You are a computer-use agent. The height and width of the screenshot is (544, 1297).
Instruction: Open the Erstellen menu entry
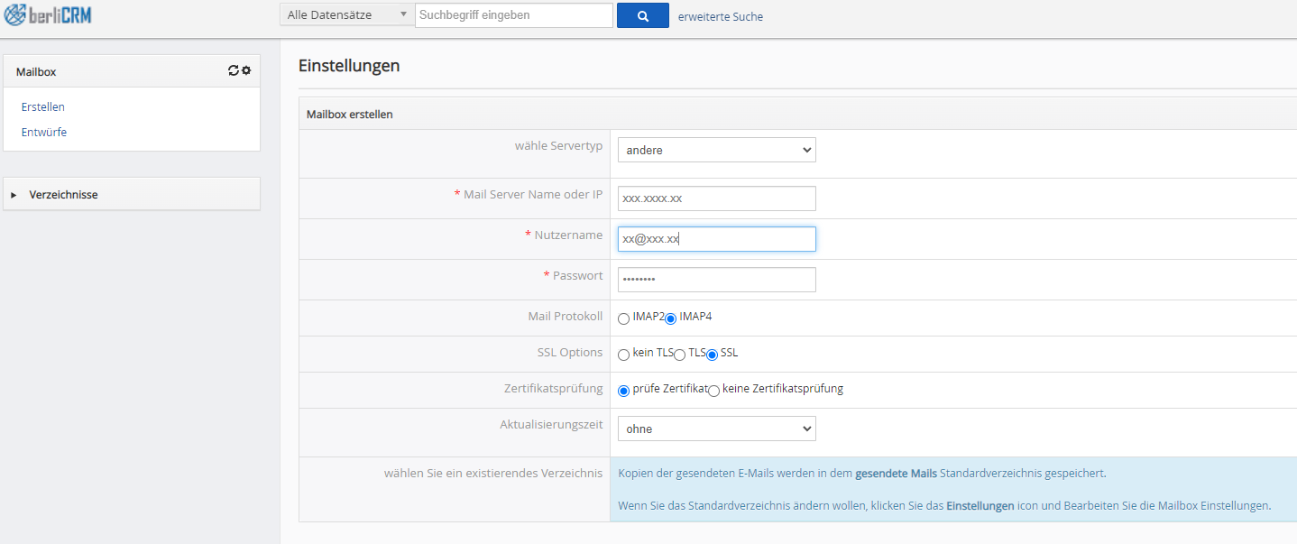coord(43,106)
